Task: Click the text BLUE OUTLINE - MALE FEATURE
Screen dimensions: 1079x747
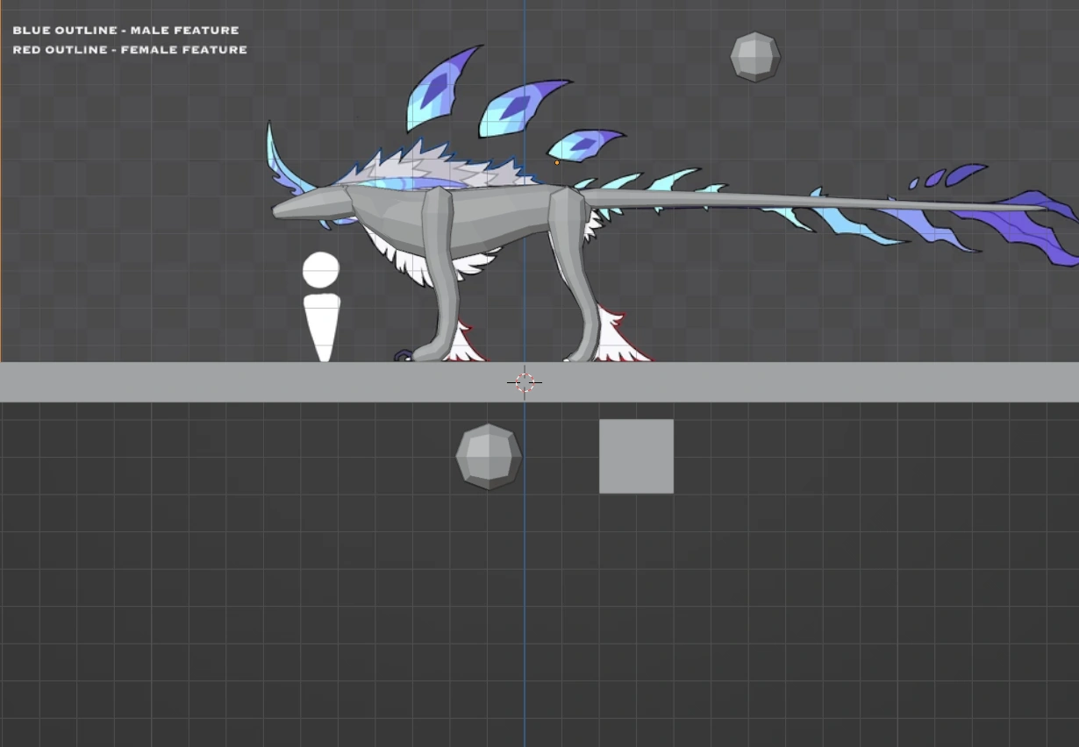Action: (x=125, y=29)
